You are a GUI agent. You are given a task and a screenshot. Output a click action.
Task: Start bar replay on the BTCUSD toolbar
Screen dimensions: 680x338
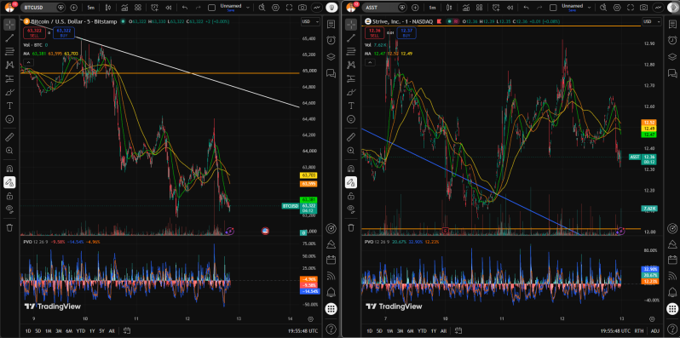[169, 8]
